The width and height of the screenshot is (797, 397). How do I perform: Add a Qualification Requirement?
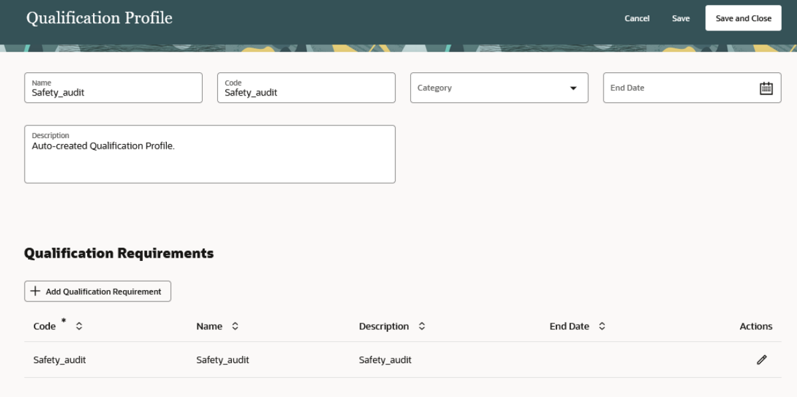pos(98,291)
